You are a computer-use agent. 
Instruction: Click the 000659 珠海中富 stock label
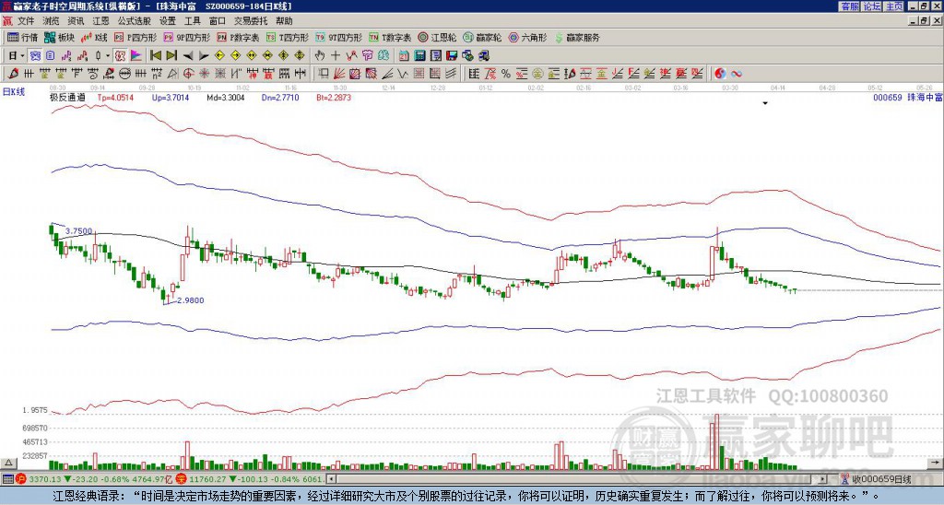coord(907,97)
